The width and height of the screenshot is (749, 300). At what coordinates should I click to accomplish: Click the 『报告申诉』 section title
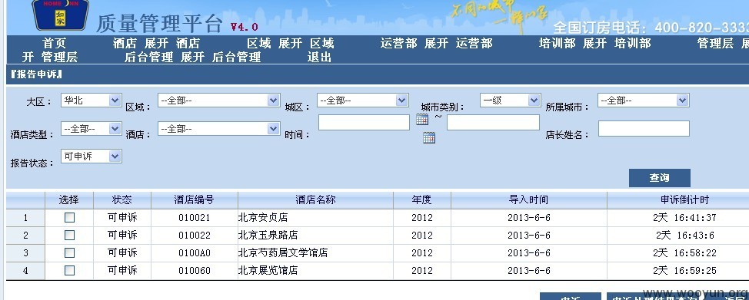tap(37, 74)
